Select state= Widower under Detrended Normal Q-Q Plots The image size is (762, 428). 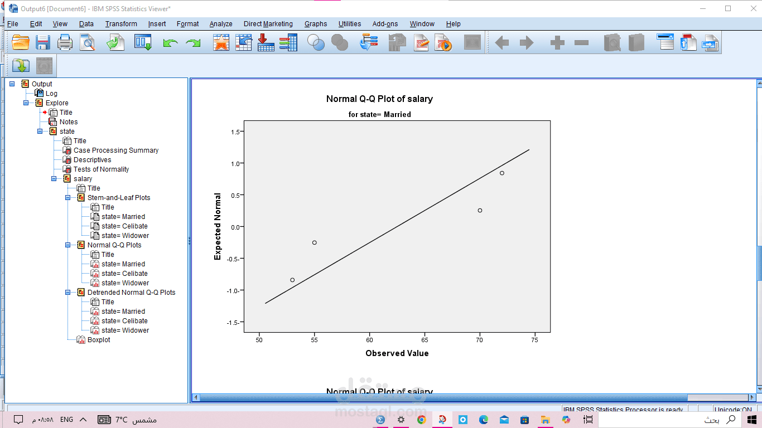pyautogui.click(x=126, y=330)
